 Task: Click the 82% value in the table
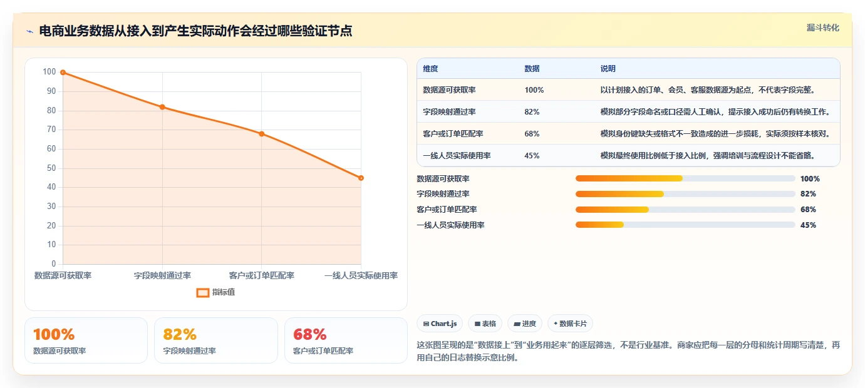(532, 112)
